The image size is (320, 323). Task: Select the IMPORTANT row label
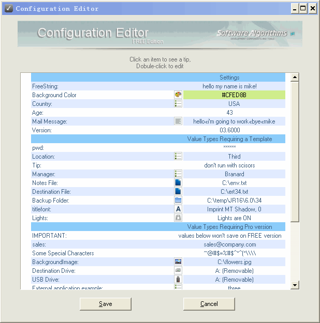pyautogui.click(x=49, y=236)
